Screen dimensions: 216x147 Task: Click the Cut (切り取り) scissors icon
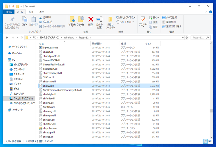[40, 18]
